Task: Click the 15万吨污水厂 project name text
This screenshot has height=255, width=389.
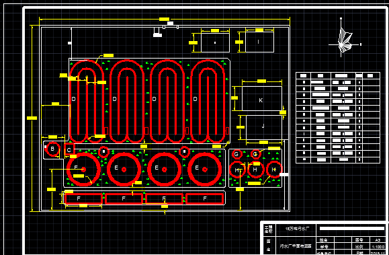Action: coord(297,229)
